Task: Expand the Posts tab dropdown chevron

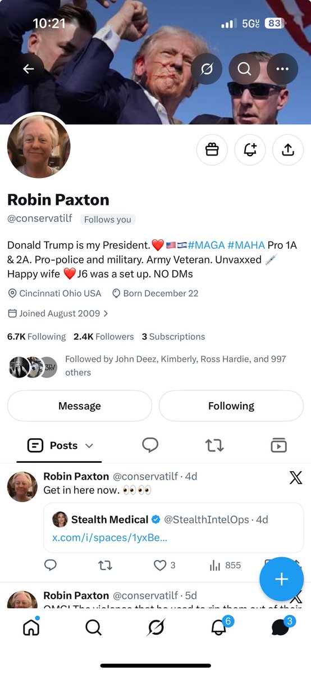Action: click(89, 446)
